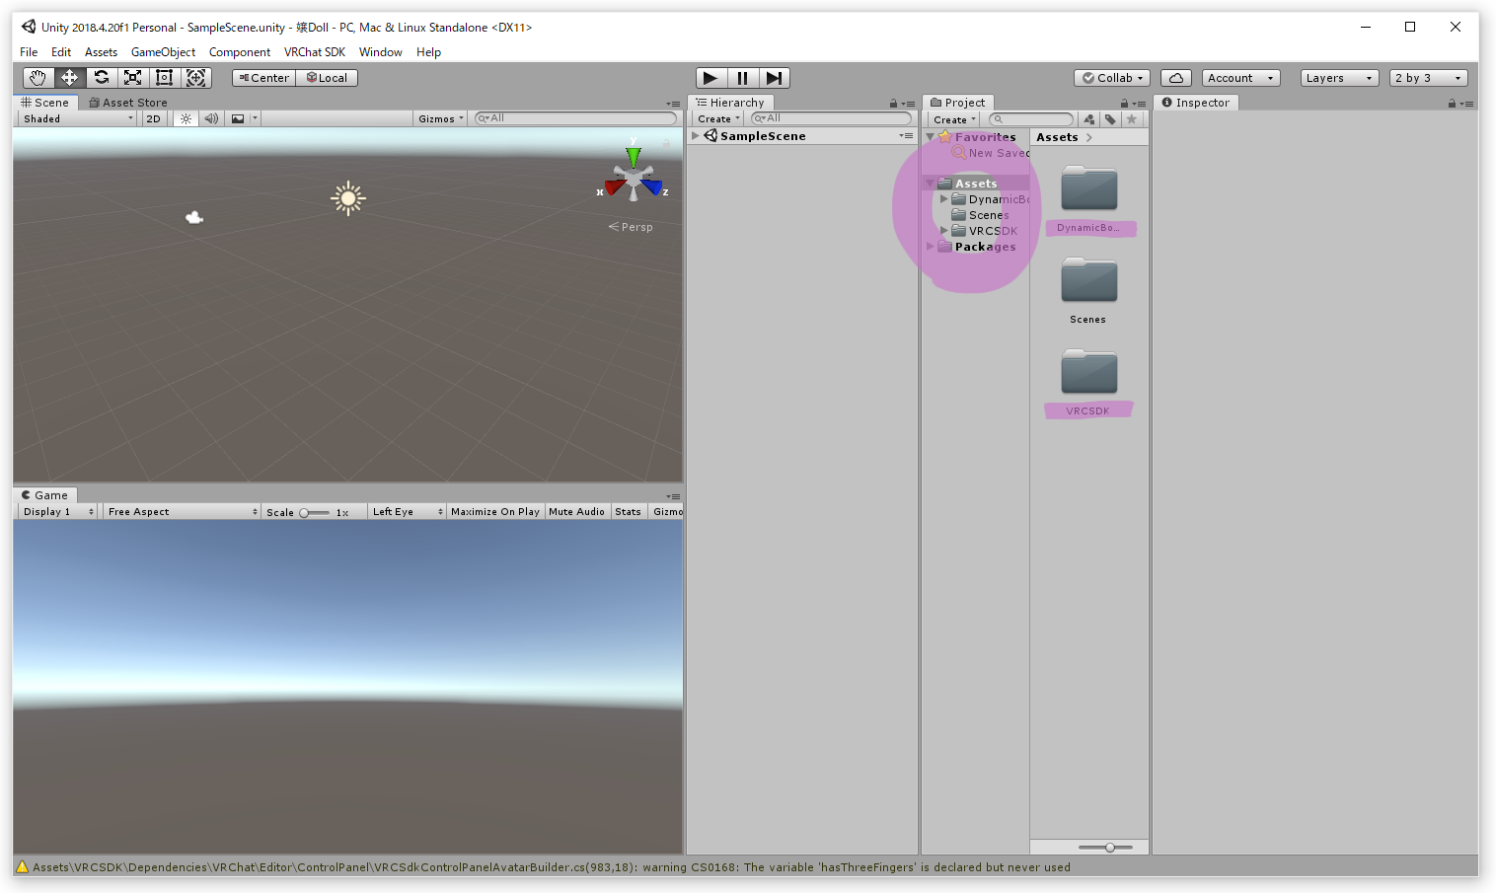Select the combined Transform tool
This screenshot has width=1496, height=893.
(x=195, y=78)
